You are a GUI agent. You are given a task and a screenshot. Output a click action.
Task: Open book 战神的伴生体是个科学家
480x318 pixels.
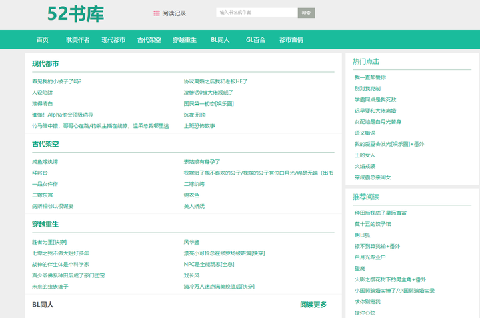pos(60,265)
